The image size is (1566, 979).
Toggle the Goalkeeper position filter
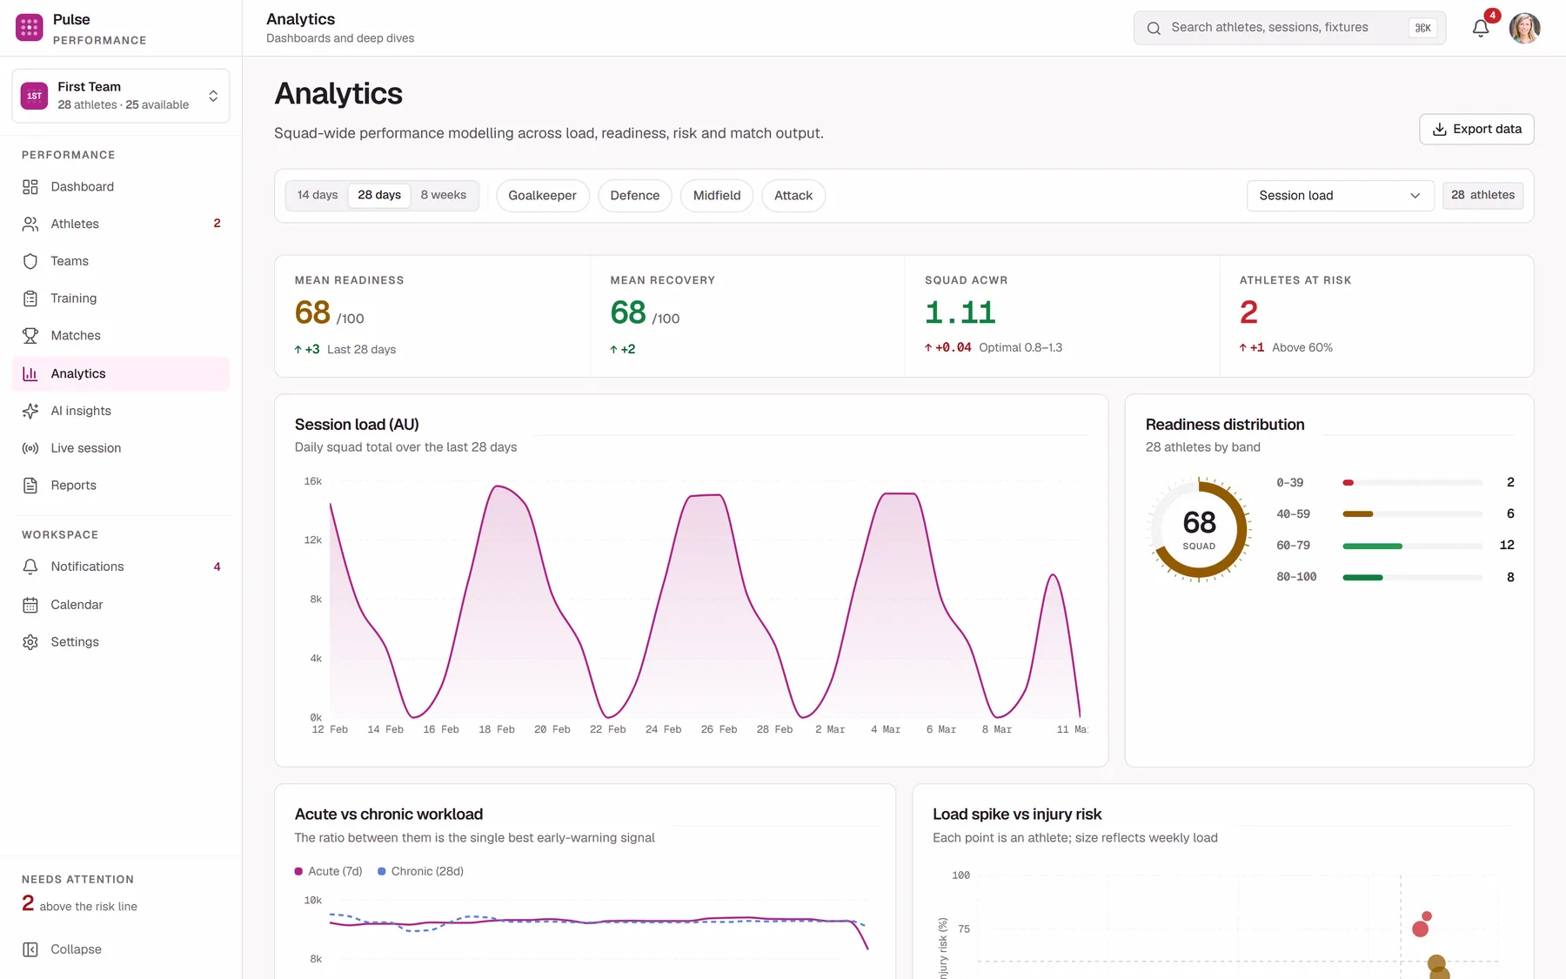click(x=543, y=196)
